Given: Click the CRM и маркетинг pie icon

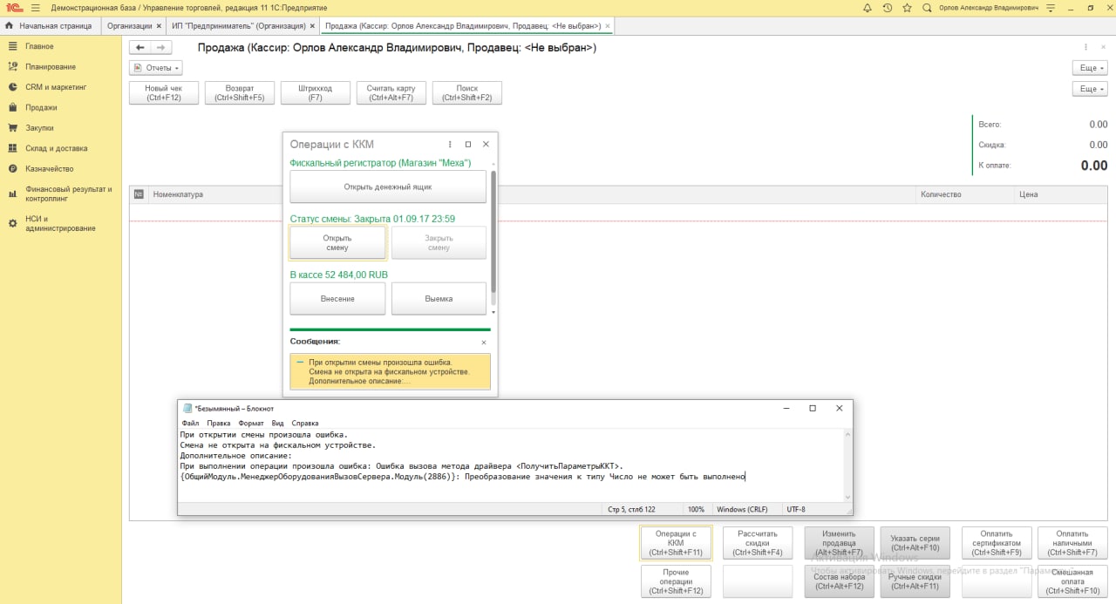Looking at the screenshot, I should (x=13, y=87).
